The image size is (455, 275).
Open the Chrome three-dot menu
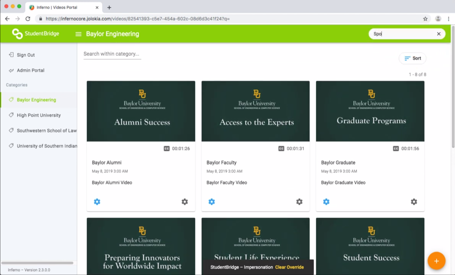[x=449, y=19]
